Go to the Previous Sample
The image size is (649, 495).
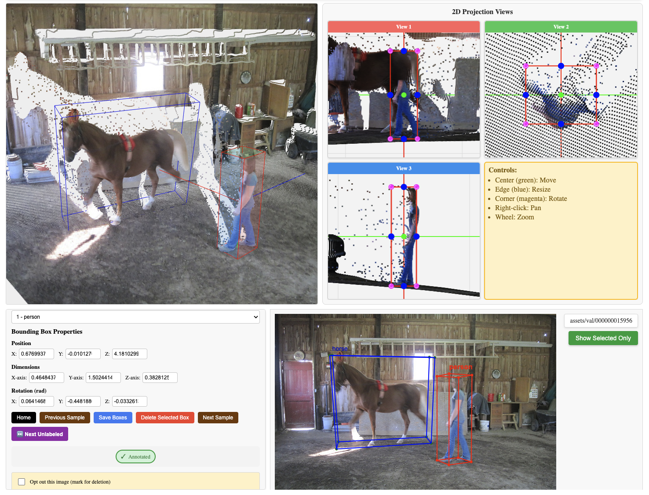[65, 418]
